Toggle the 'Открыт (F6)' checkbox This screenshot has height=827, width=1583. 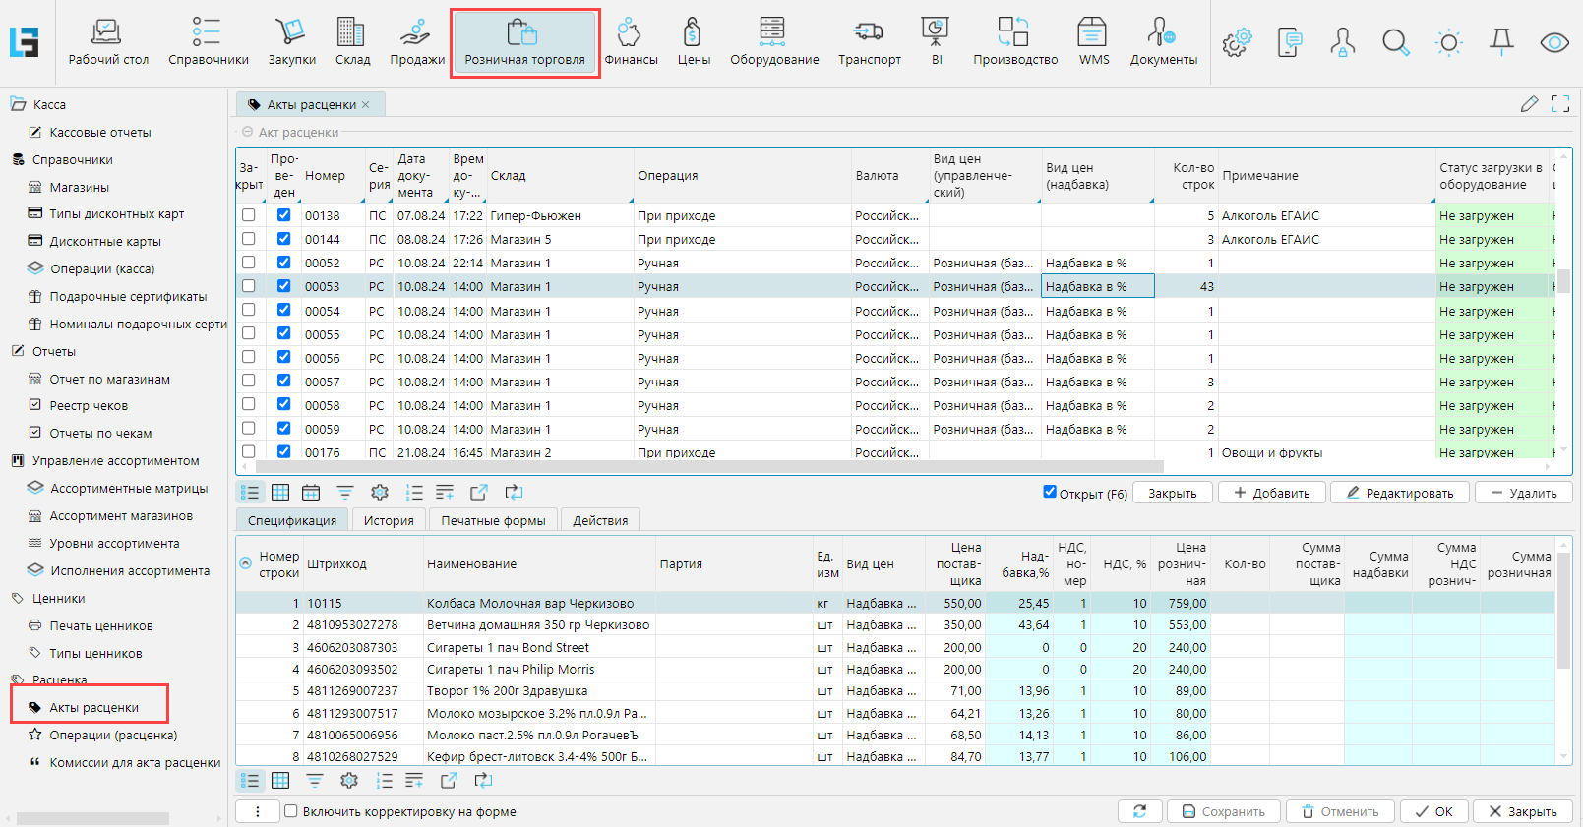click(1050, 493)
